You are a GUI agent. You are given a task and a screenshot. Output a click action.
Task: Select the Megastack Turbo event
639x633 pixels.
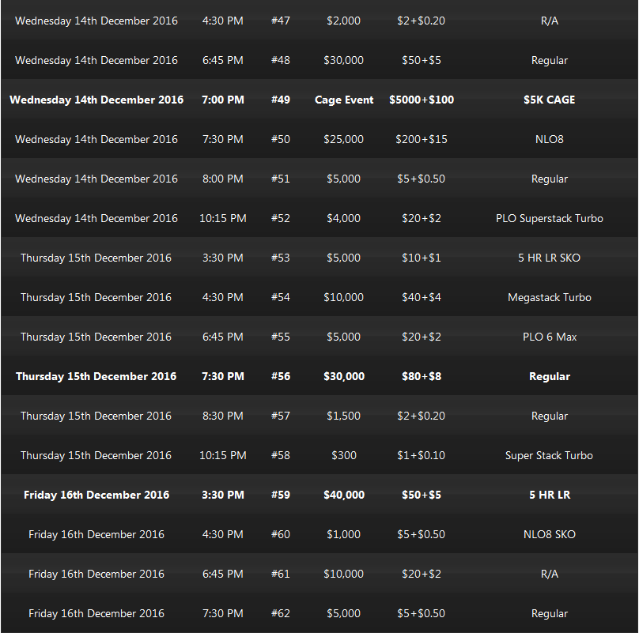549,297
